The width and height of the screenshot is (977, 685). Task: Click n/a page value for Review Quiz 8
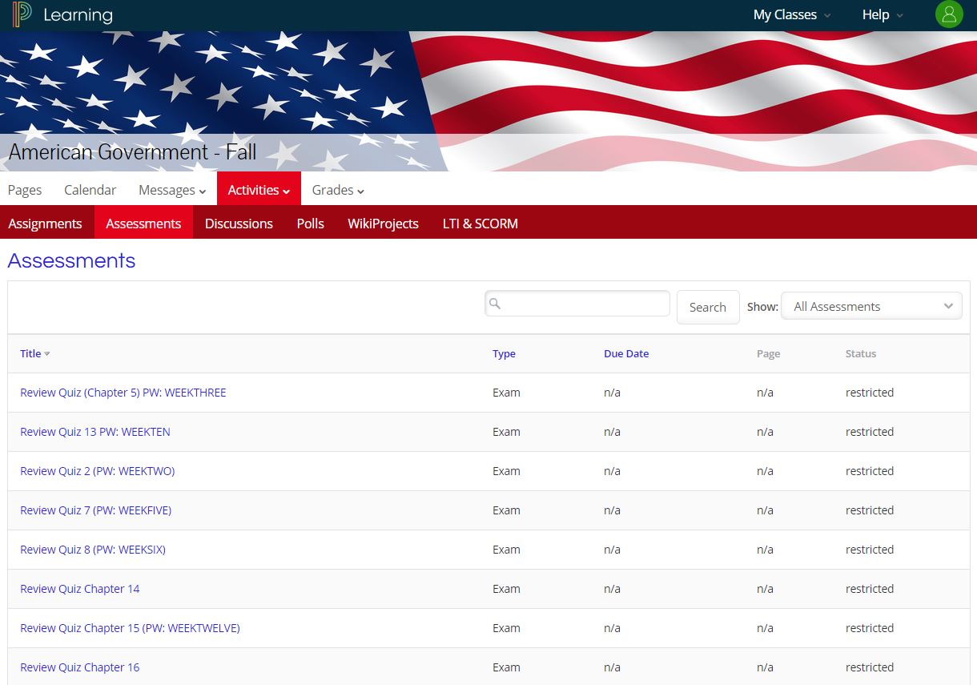click(765, 550)
